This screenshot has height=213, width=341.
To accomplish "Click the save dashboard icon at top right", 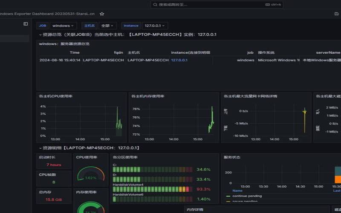I will [337, 14].
